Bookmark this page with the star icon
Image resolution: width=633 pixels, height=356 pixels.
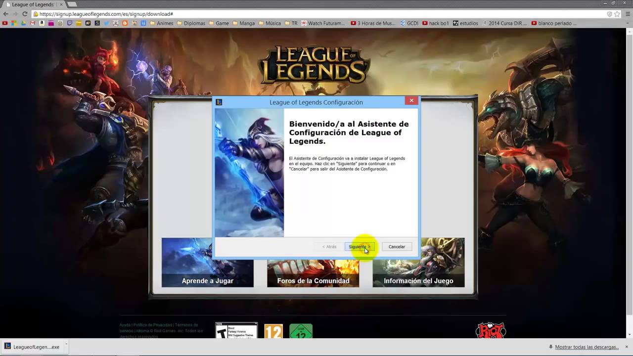tap(617, 14)
